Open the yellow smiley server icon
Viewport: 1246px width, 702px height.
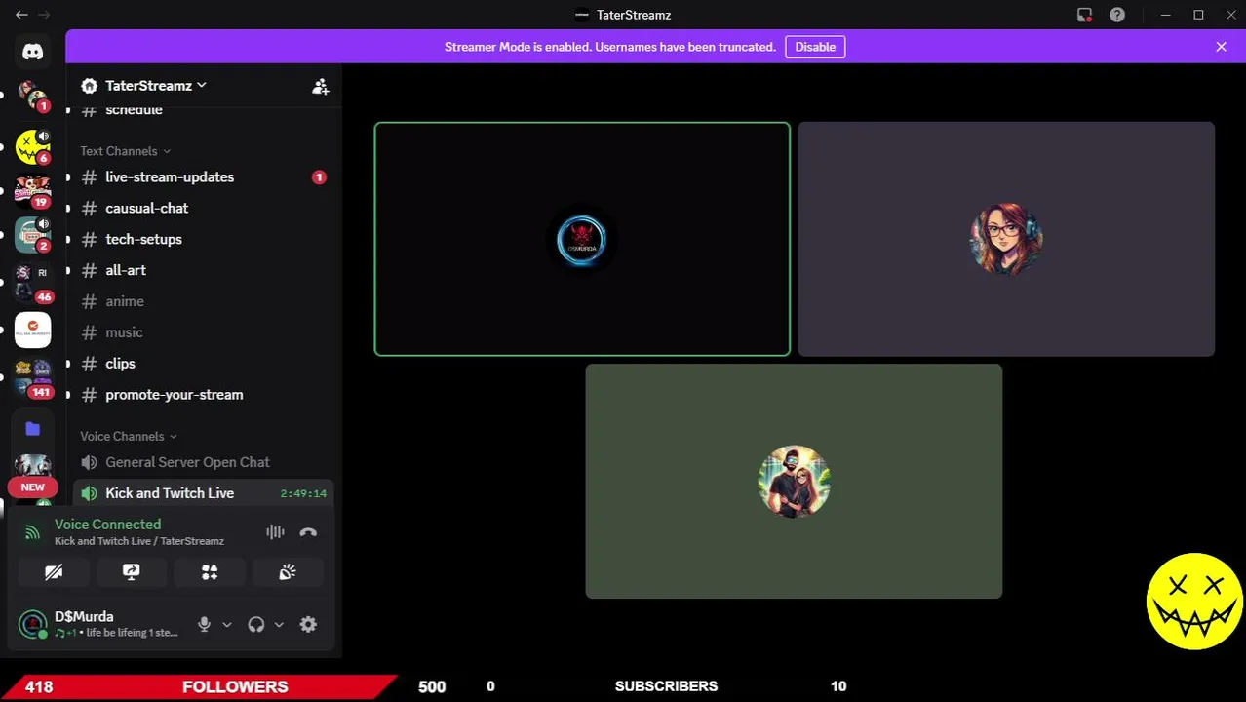tap(32, 146)
